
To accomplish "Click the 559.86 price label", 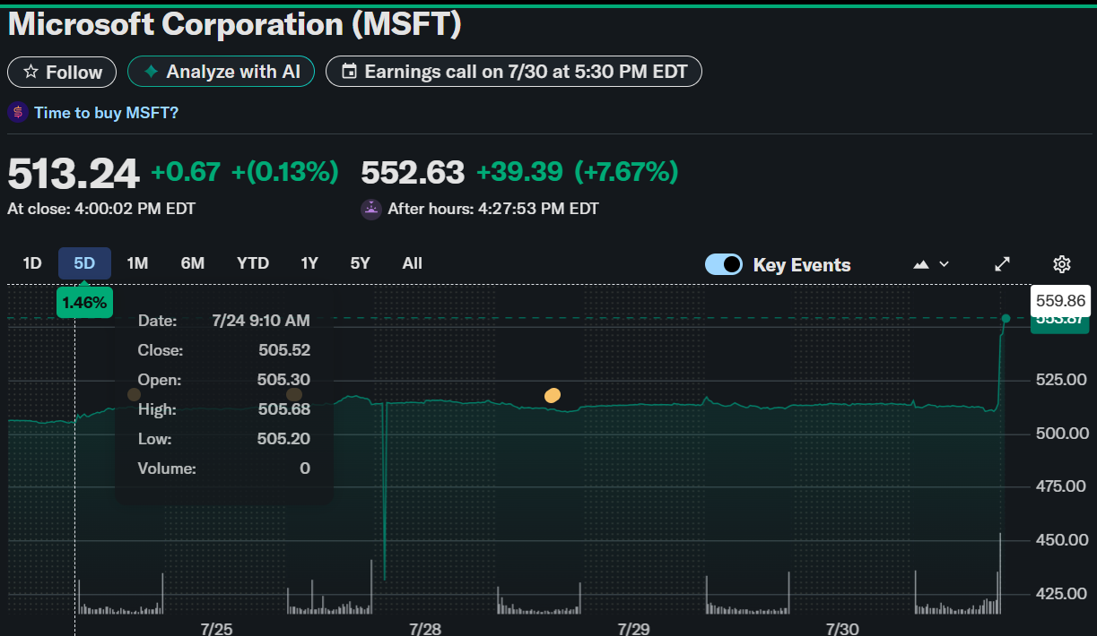I will [x=1060, y=300].
